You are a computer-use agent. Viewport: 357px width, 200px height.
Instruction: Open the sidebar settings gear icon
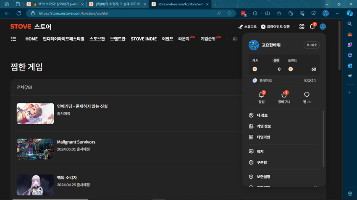tap(350, 194)
